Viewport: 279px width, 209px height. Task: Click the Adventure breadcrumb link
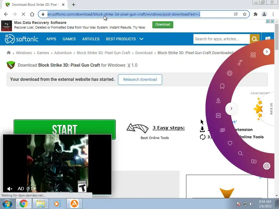(63, 53)
